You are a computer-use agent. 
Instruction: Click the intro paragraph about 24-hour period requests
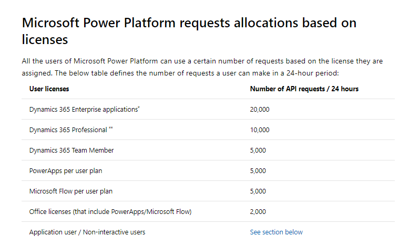pyautogui.click(x=202, y=67)
